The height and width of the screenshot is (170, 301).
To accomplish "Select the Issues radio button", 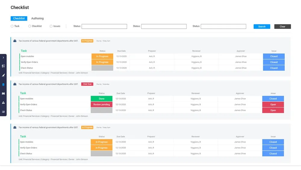I will tap(51, 26).
